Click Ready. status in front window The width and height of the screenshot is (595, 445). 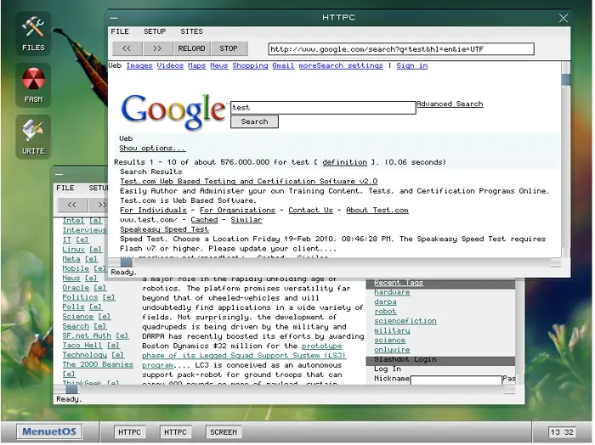click(x=123, y=272)
